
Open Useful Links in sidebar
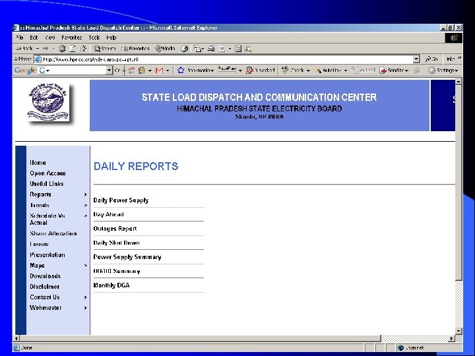pyautogui.click(x=47, y=184)
